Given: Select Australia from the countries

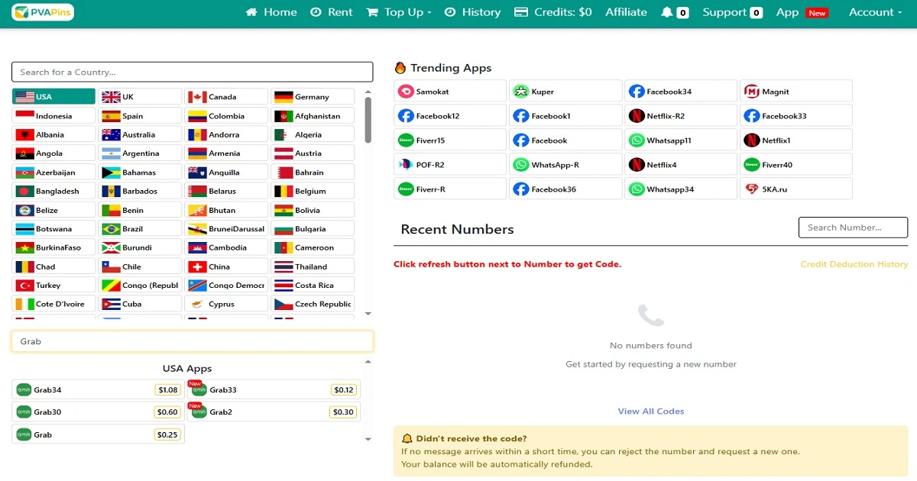Looking at the screenshot, I should click(x=141, y=134).
